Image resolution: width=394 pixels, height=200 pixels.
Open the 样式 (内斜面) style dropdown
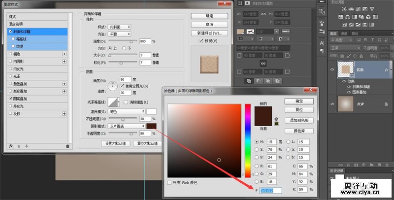coord(120,27)
